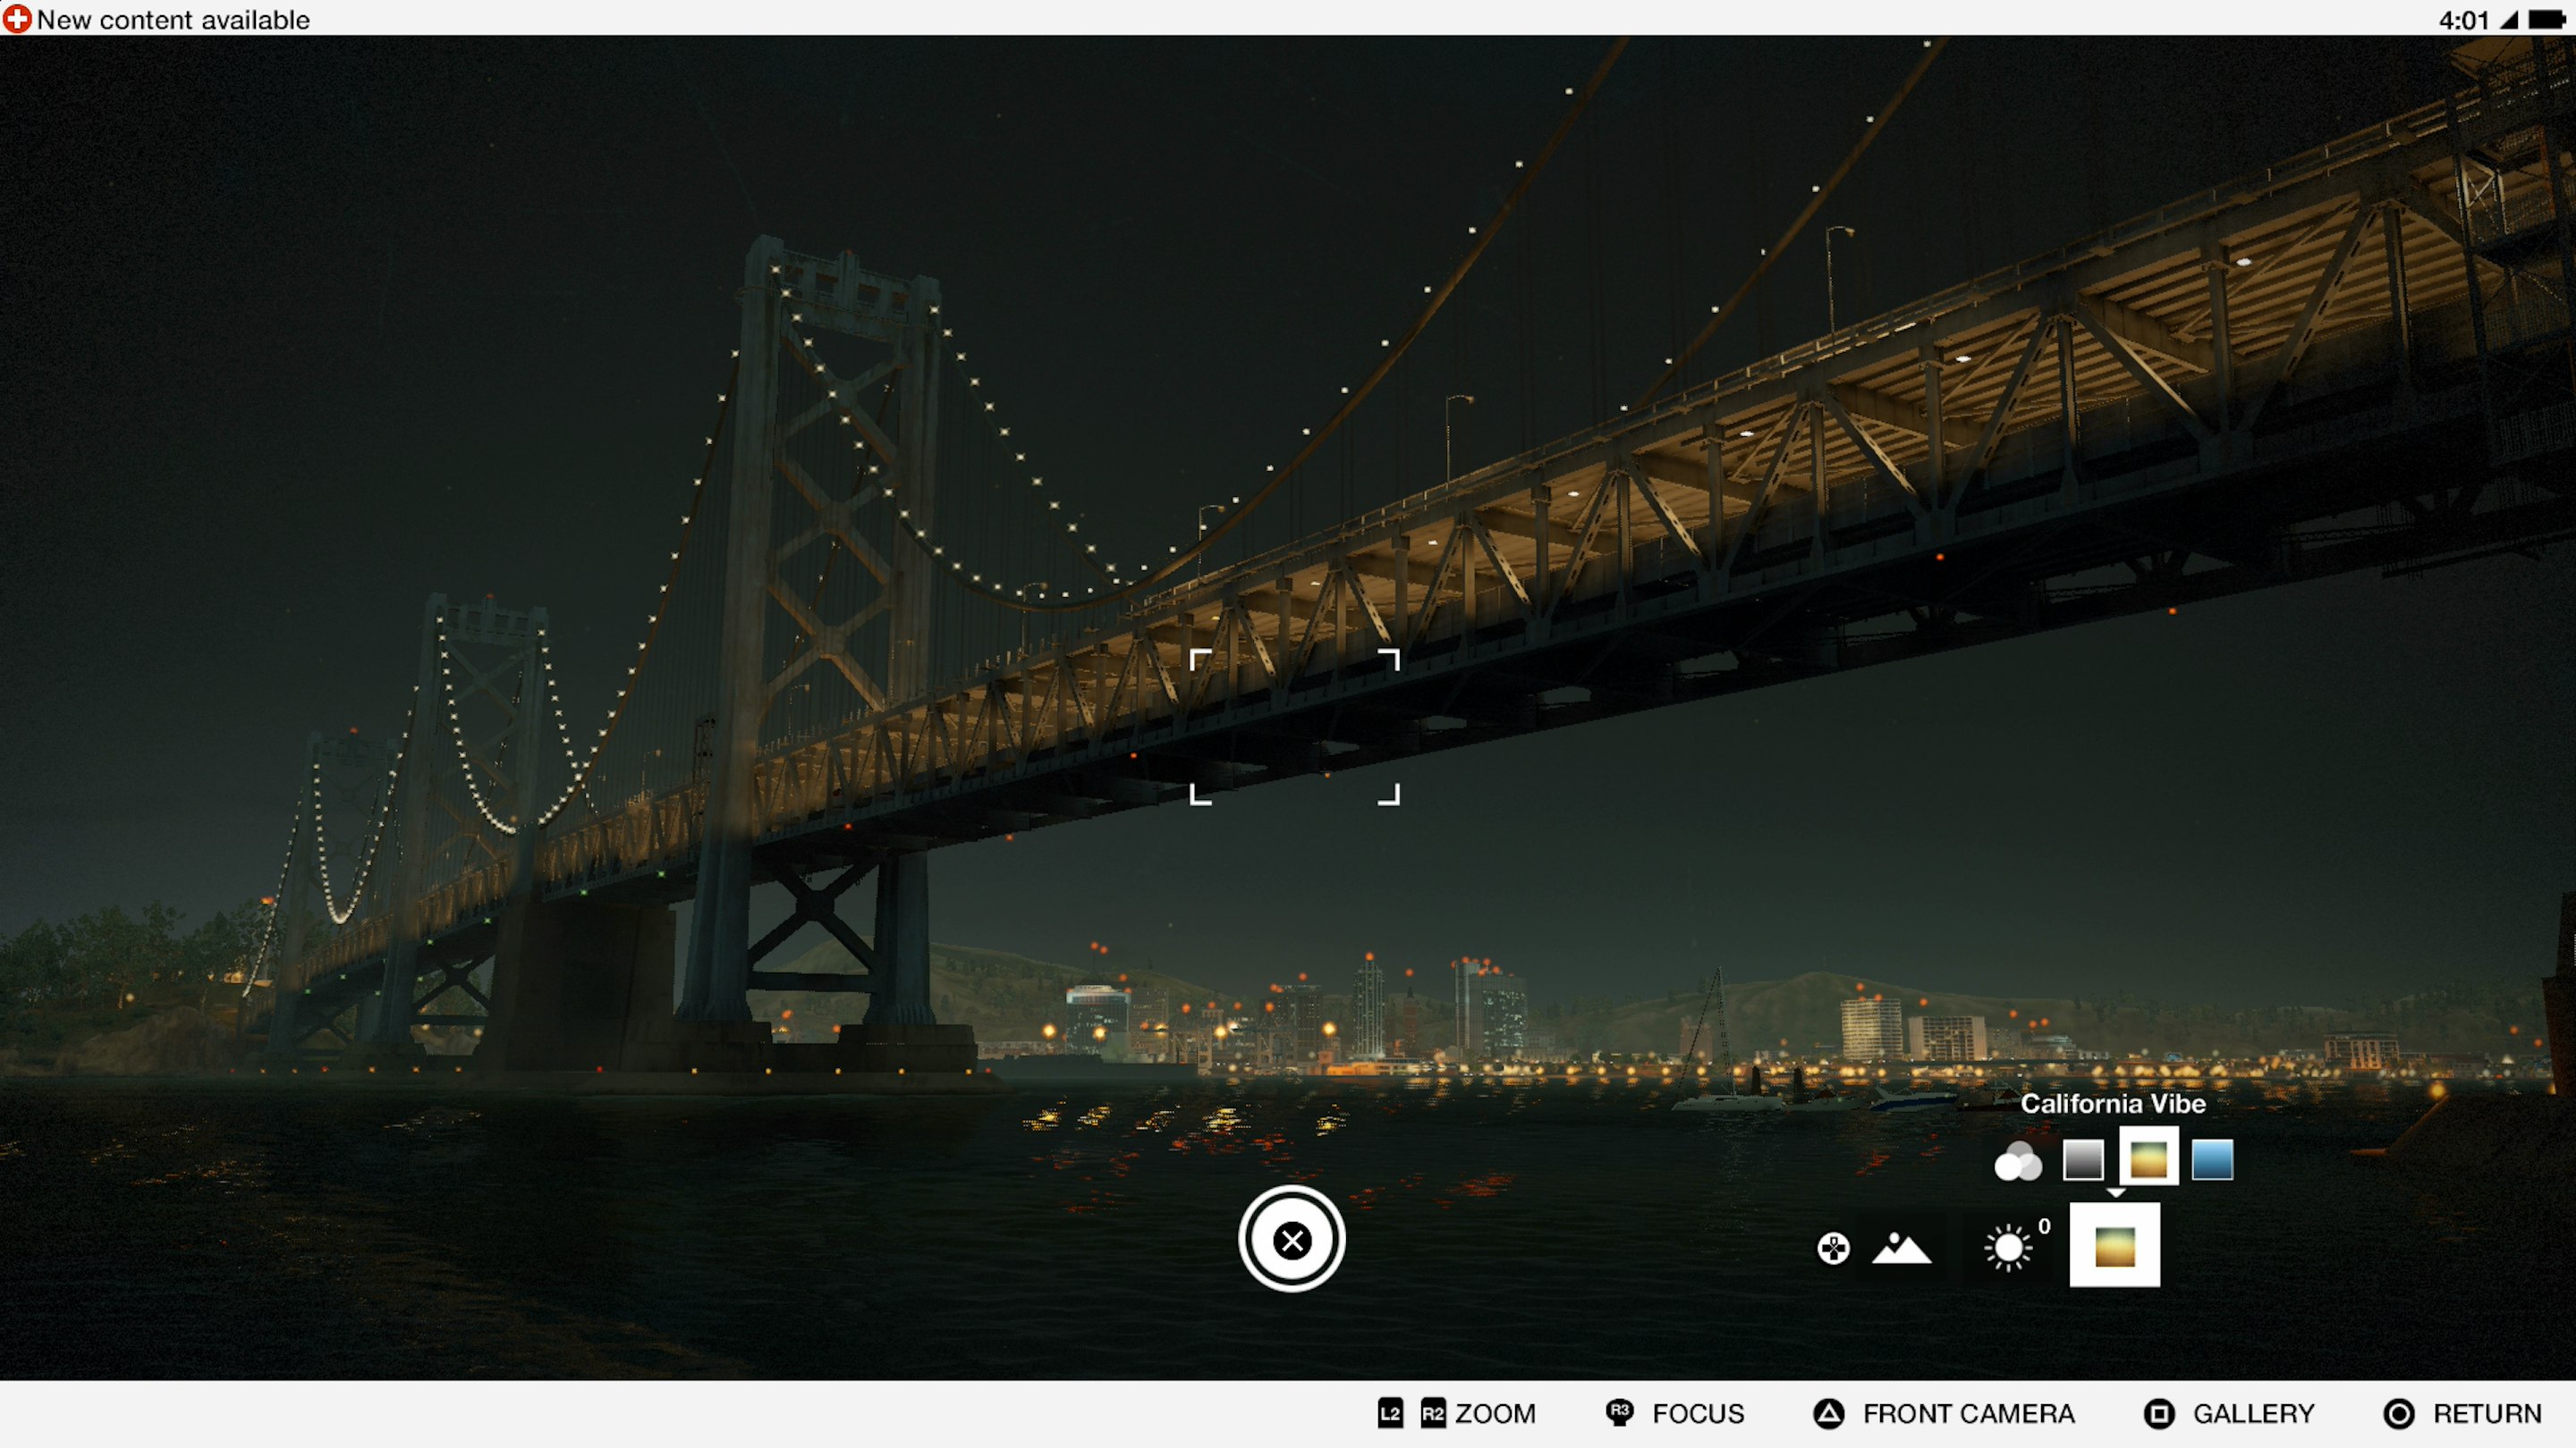Open the GALLERY

click(2253, 1414)
